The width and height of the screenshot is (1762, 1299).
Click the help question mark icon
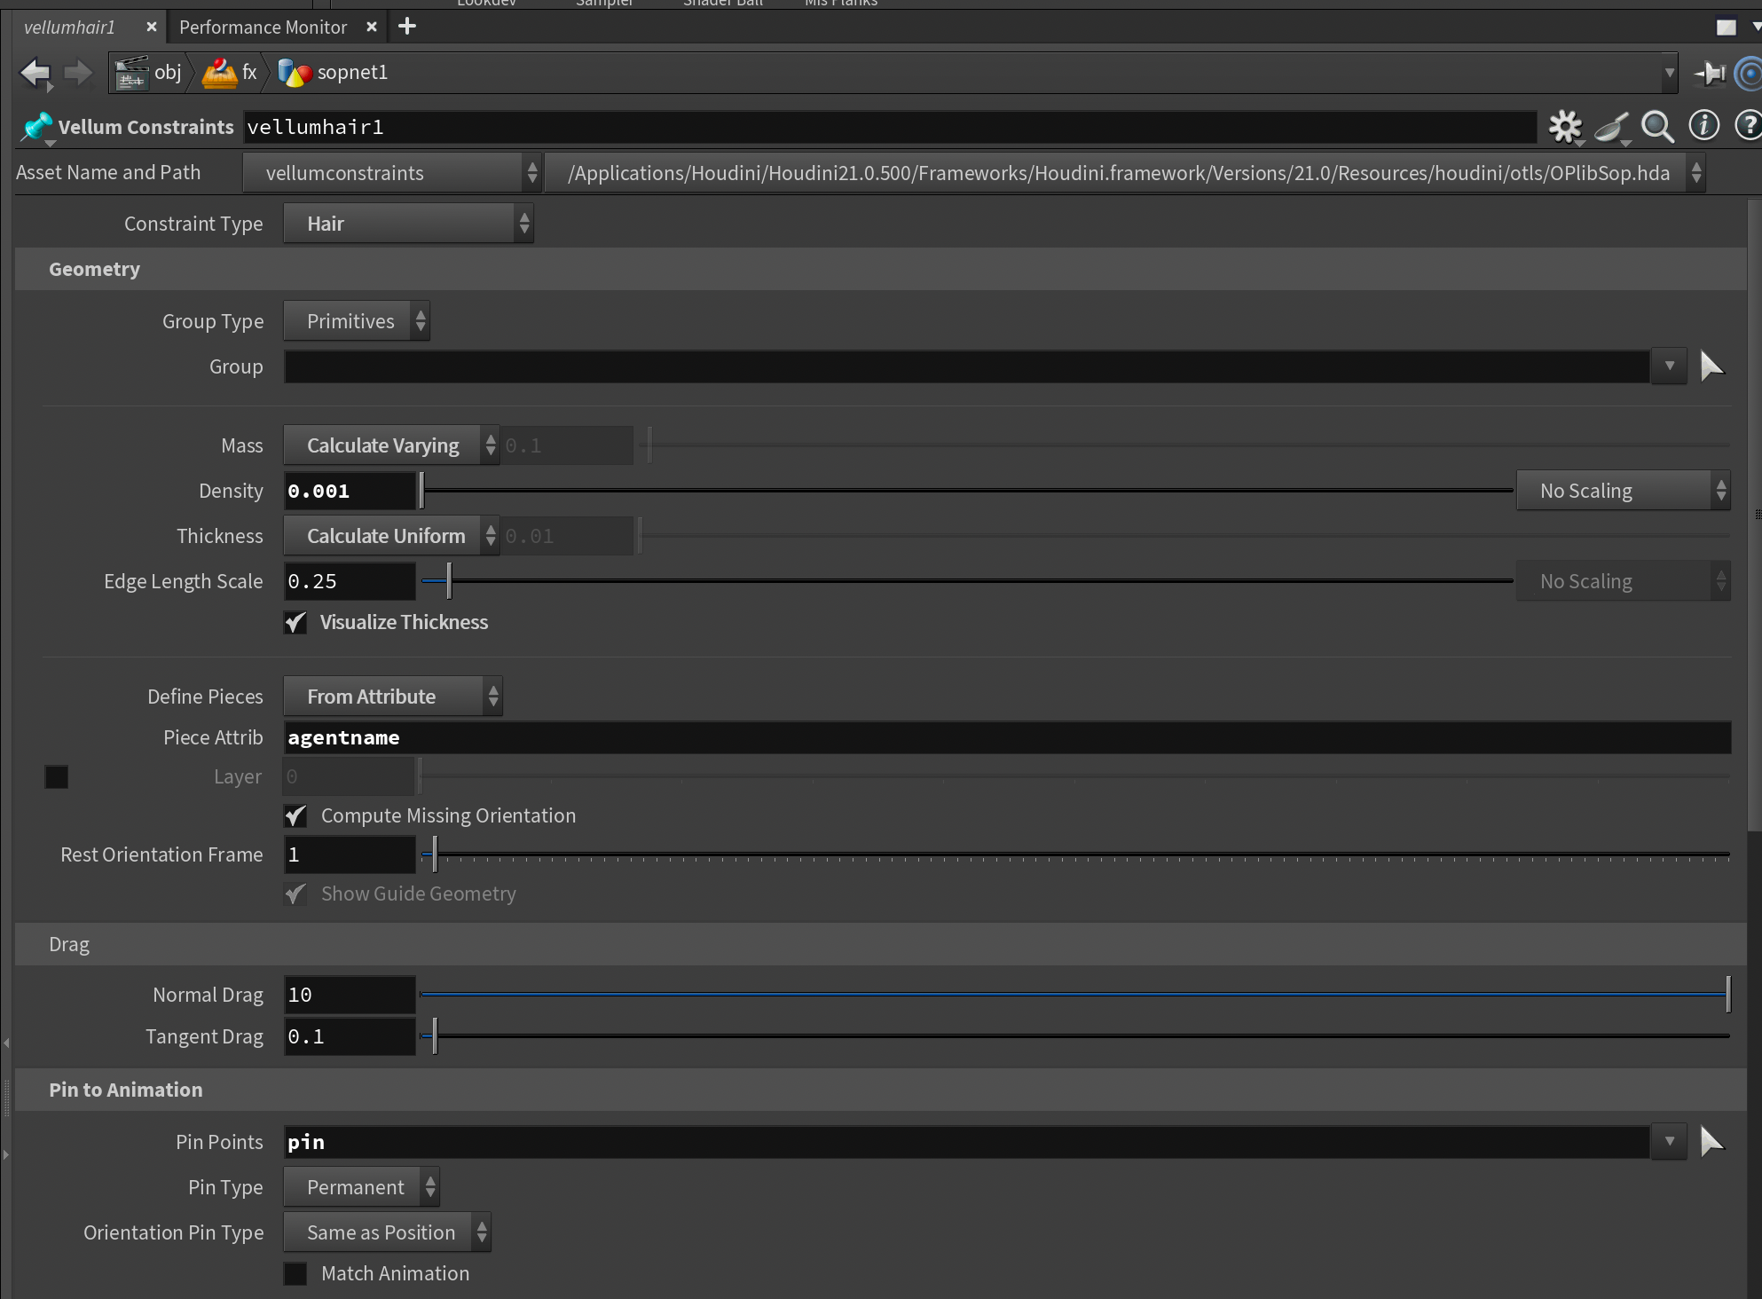(1748, 127)
